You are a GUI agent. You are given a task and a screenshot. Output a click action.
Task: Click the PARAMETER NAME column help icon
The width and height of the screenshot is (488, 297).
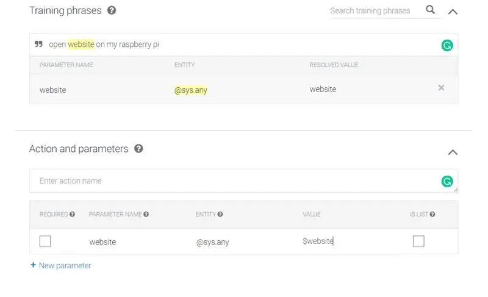(146, 214)
